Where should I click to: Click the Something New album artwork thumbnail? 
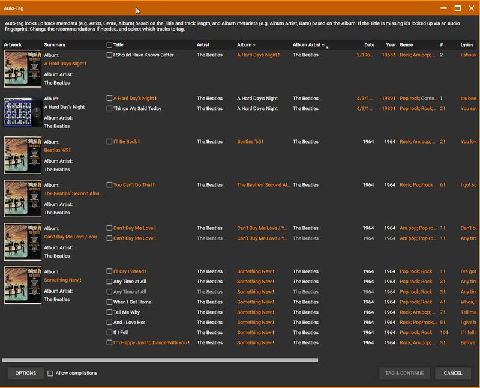(23, 285)
